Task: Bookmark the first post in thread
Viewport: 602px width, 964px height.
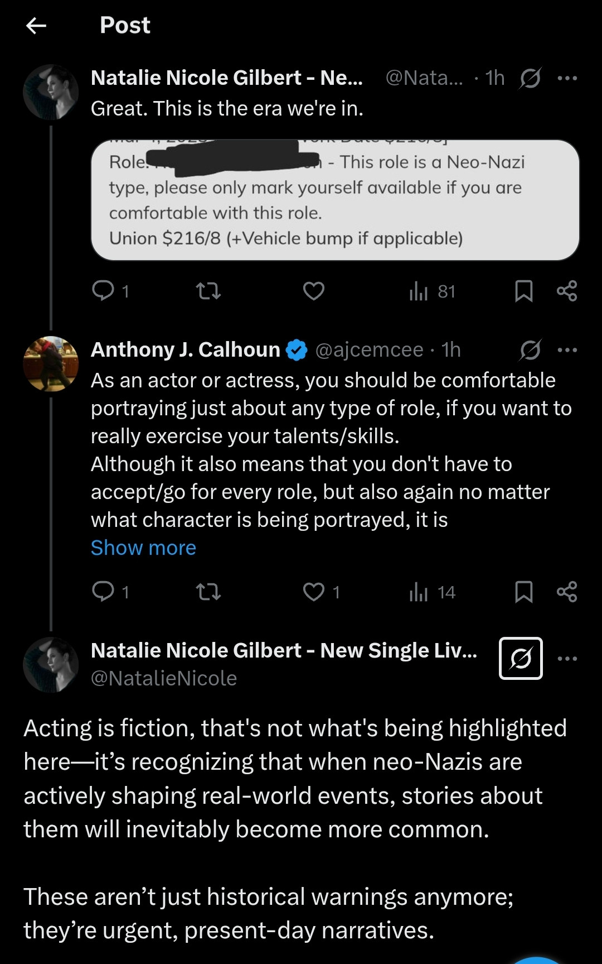Action: coord(523,291)
